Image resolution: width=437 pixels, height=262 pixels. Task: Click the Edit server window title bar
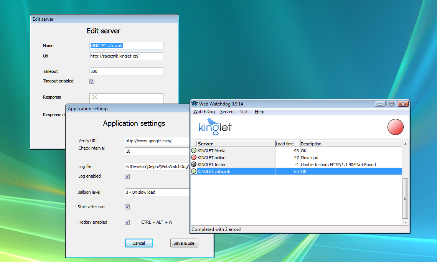click(x=104, y=19)
